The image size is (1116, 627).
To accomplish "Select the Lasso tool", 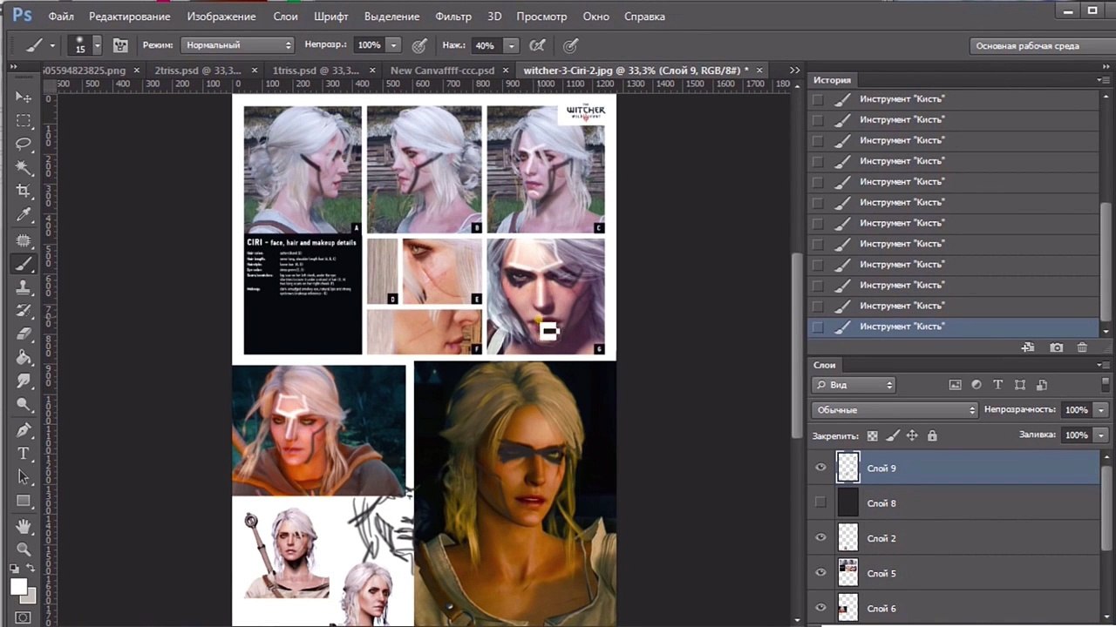I will [x=24, y=144].
